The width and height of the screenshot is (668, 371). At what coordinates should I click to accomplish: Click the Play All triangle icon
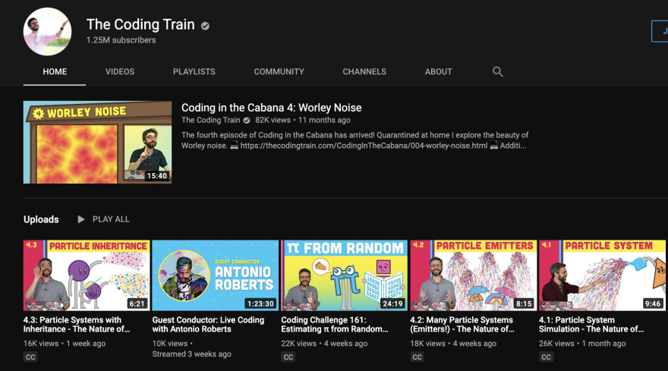click(x=80, y=219)
